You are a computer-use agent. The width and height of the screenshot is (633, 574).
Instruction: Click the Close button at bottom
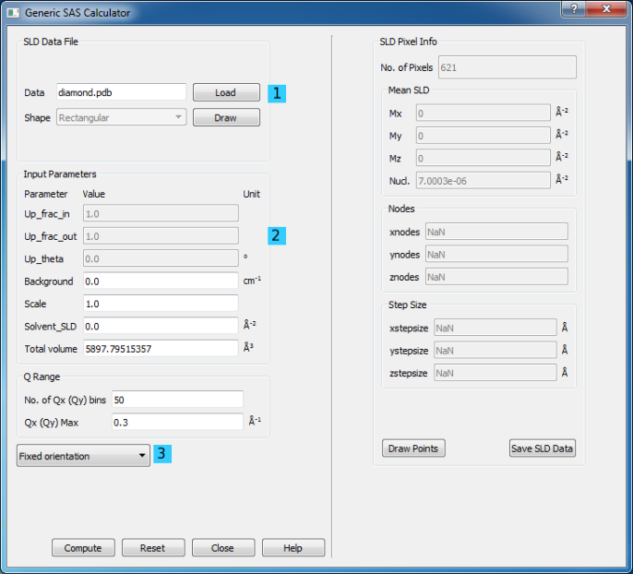point(222,547)
